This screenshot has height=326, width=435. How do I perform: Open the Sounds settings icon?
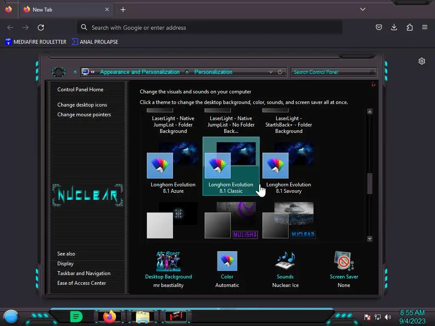click(x=285, y=260)
